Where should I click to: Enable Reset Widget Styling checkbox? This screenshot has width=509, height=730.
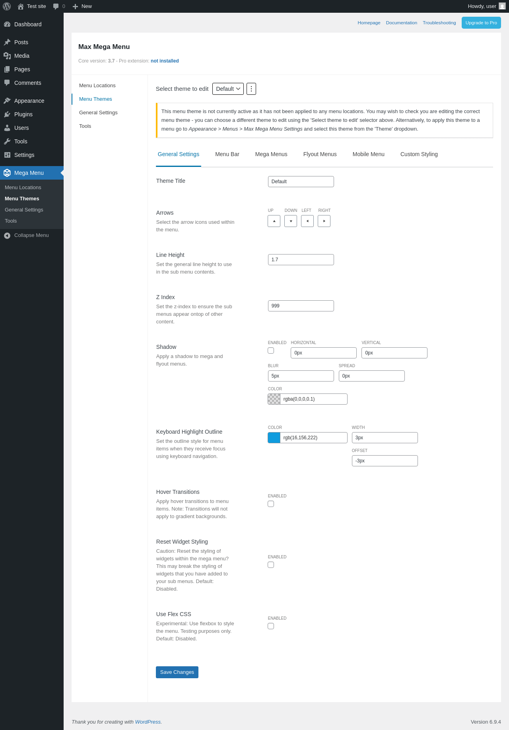tap(271, 565)
